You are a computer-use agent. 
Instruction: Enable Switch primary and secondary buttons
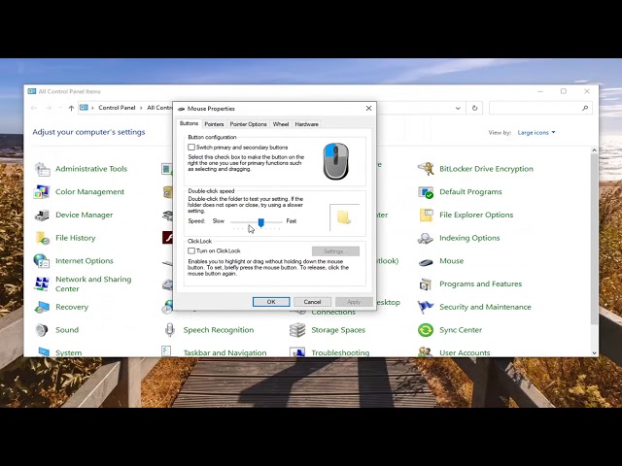pos(191,147)
